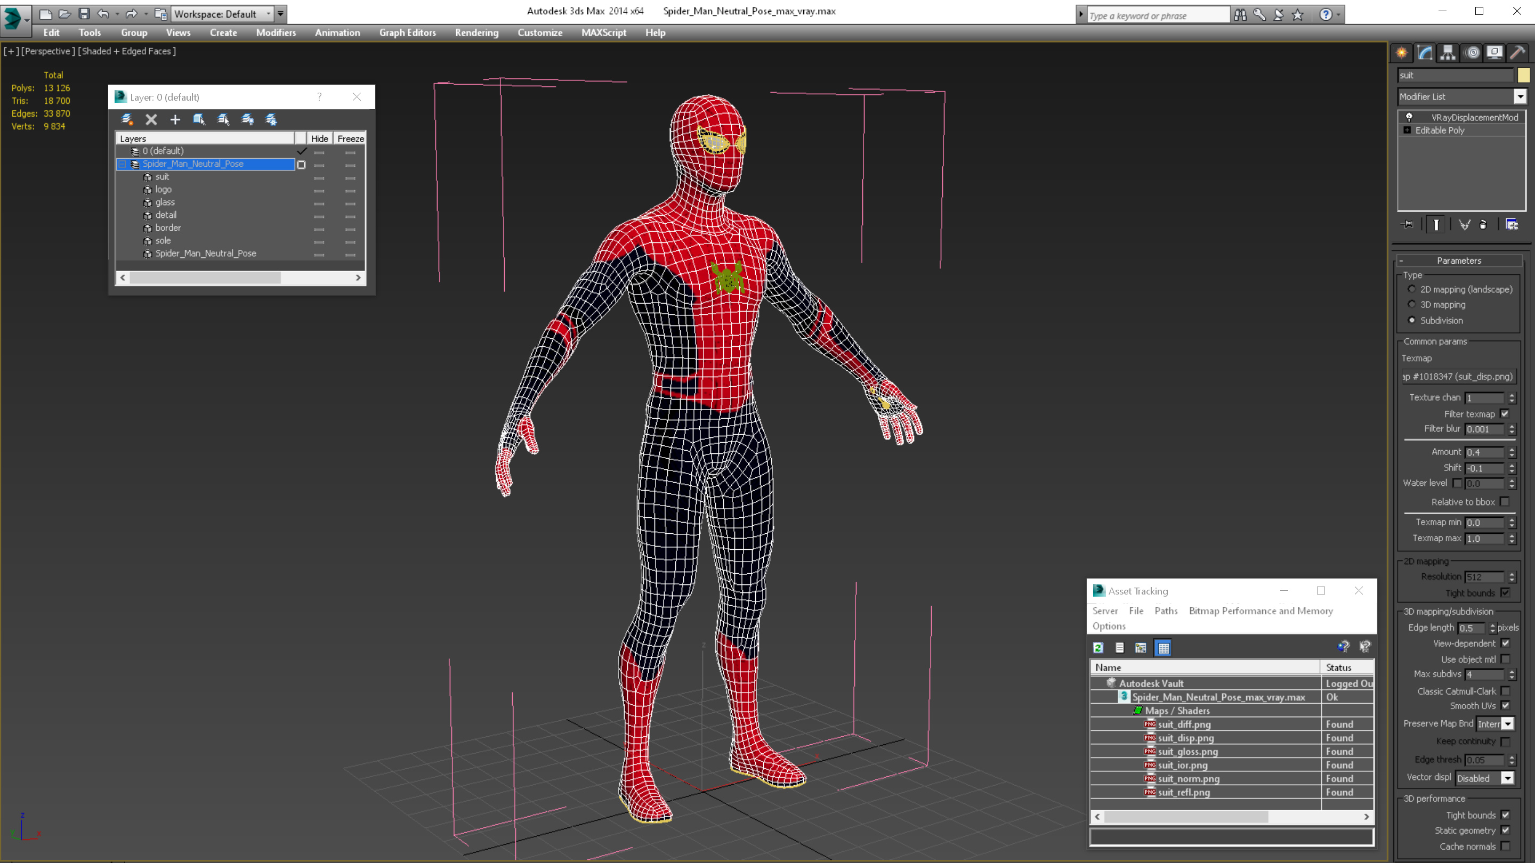Open the Modifiers menu

click(276, 32)
